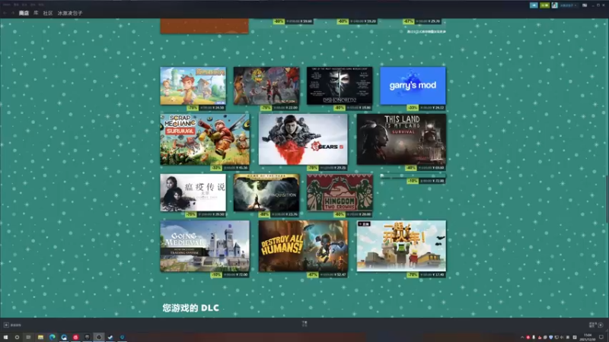Open the 库 library tab
The height and width of the screenshot is (342, 609).
(36, 13)
